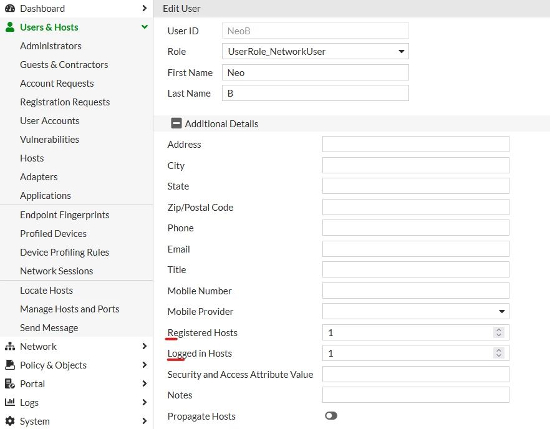The height and width of the screenshot is (429, 550).
Task: Click the Registered Hosts number field
Action: tap(416, 332)
